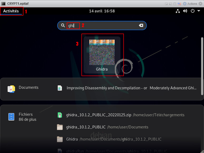This screenshot has height=153, width=204.
Task: Click the vertical scrollbar on the right
Action: click(202, 66)
